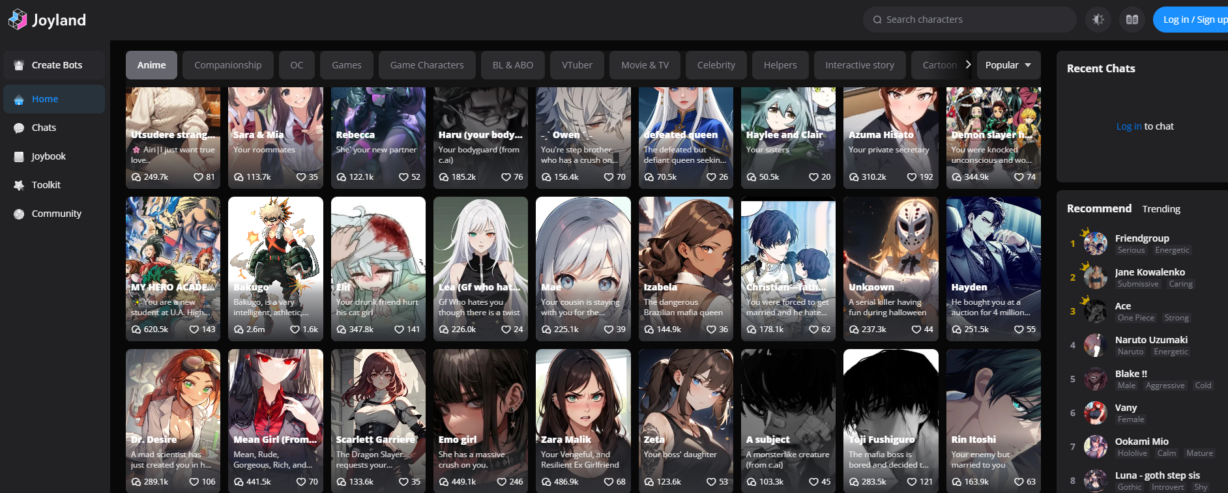Go to Home in the sidebar
Viewport: 1228px width, 493px height.
pos(54,99)
